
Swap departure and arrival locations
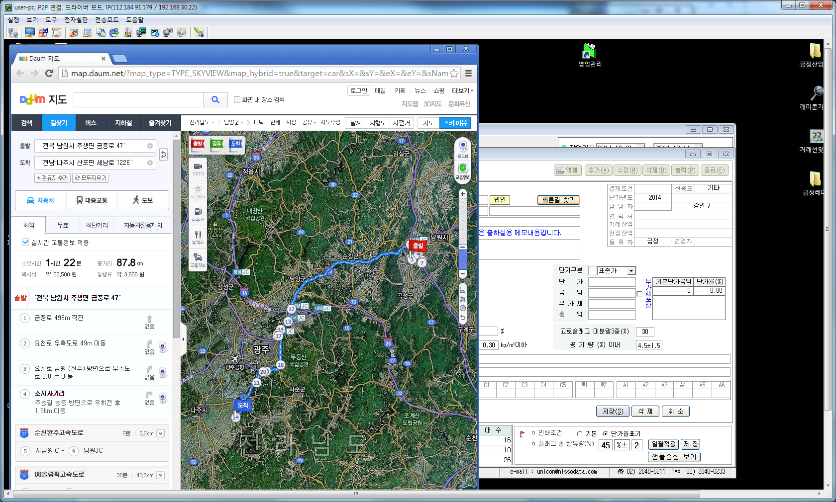pyautogui.click(x=163, y=155)
